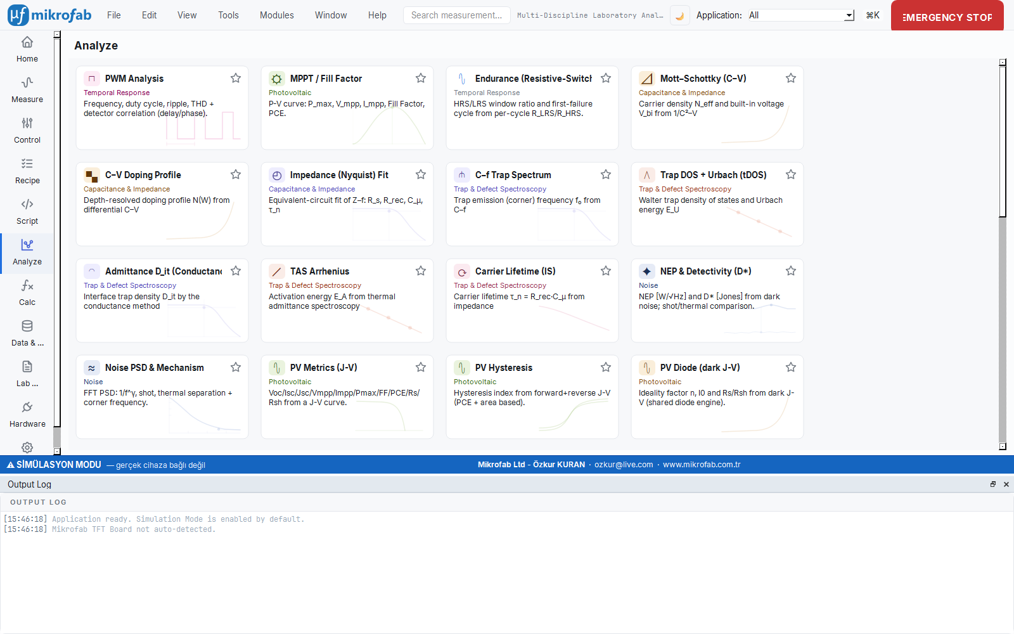Open the PV Metrics (J-V) card

coord(347,397)
